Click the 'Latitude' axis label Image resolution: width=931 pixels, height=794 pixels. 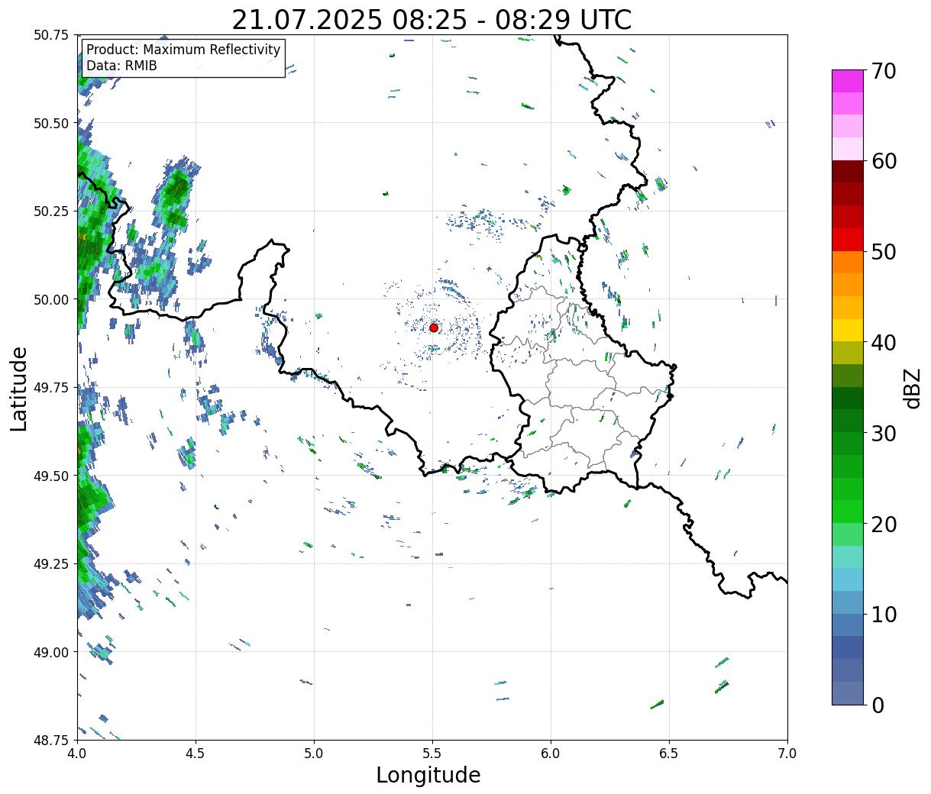(19, 389)
